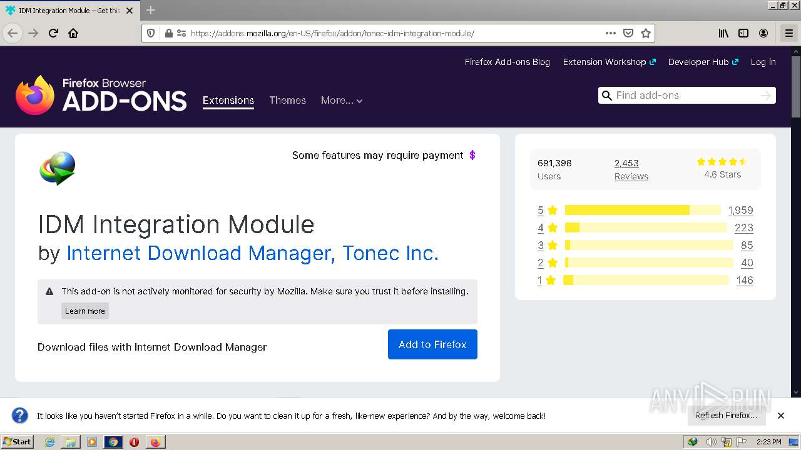View the 85 three-star reviews
The width and height of the screenshot is (801, 450).
tap(747, 246)
